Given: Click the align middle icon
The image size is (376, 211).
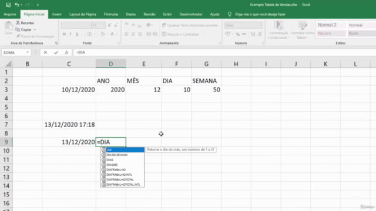Looking at the screenshot, I should pos(133,25).
